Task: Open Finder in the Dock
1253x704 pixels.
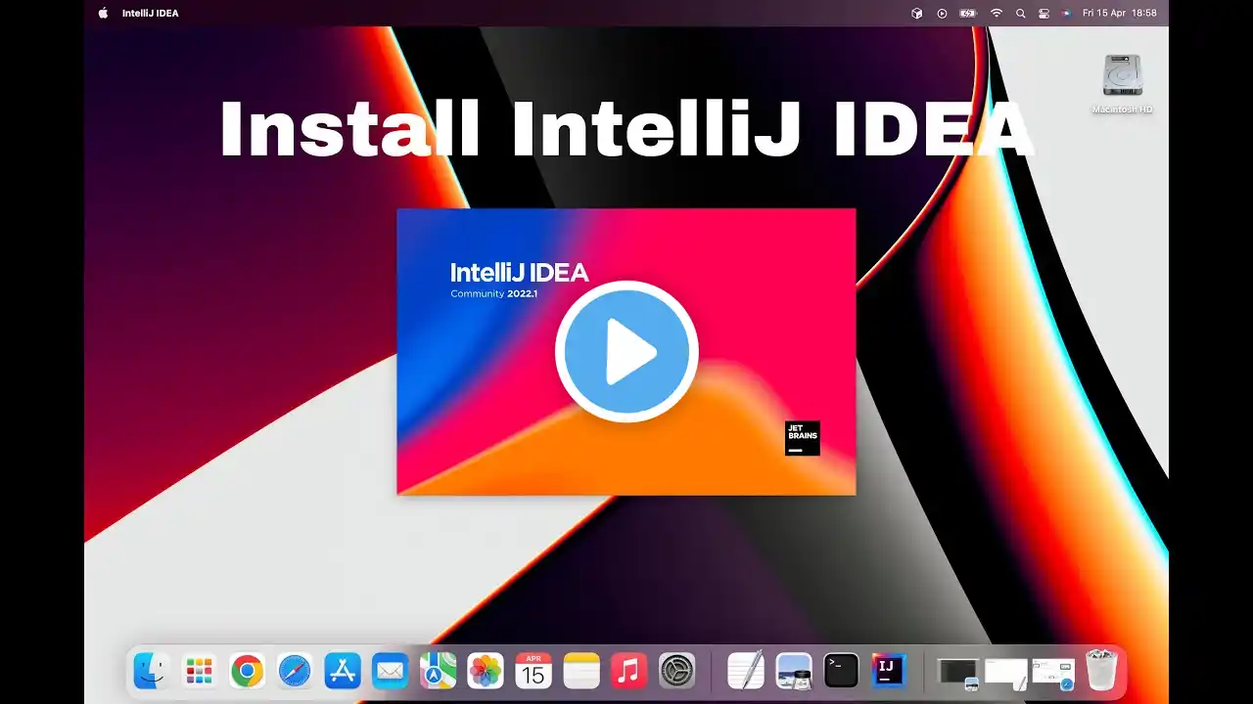Action: [x=152, y=671]
